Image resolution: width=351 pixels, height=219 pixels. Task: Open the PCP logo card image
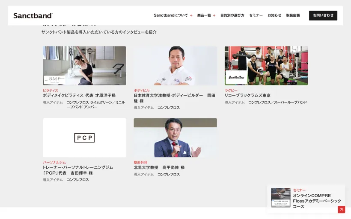(x=84, y=138)
